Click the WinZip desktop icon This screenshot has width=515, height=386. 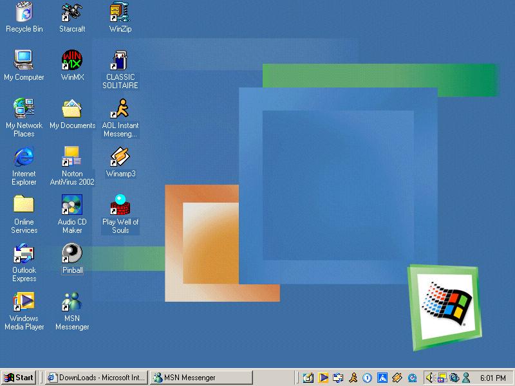click(x=120, y=12)
